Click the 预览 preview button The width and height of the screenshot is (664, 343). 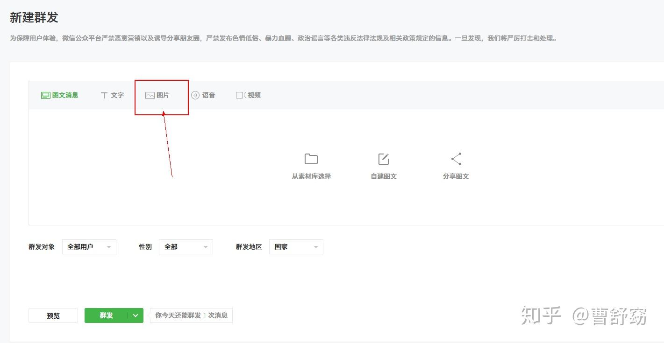click(x=53, y=315)
